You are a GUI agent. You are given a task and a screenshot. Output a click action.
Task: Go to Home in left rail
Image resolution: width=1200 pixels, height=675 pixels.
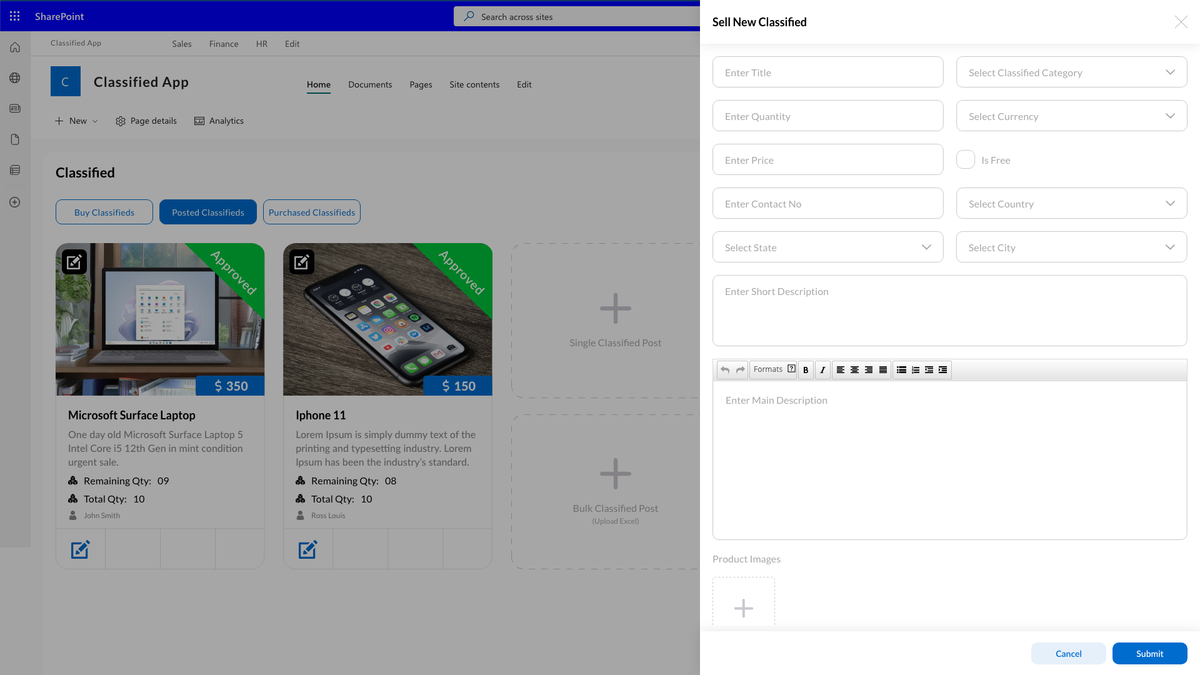click(x=15, y=47)
